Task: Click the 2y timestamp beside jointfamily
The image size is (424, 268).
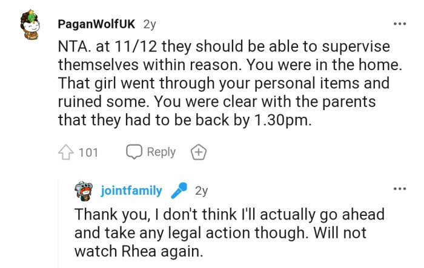Action: tap(201, 191)
